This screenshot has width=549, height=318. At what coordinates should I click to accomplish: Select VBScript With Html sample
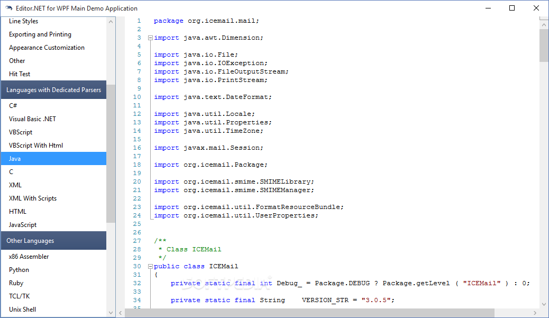(53, 146)
